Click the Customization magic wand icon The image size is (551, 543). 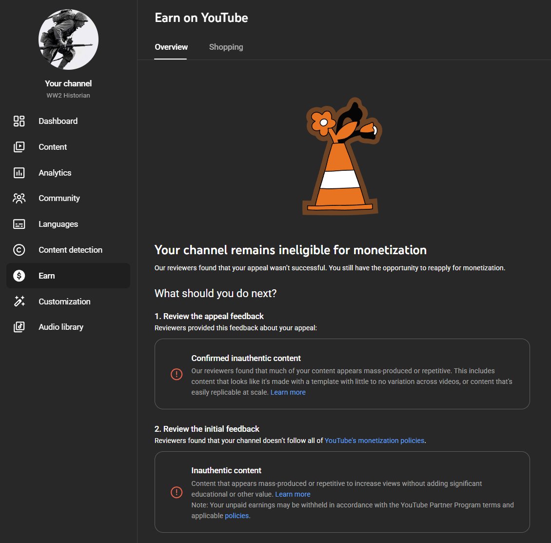[x=19, y=302]
